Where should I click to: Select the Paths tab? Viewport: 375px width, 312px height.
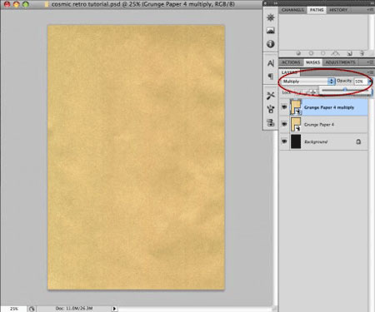317,10
